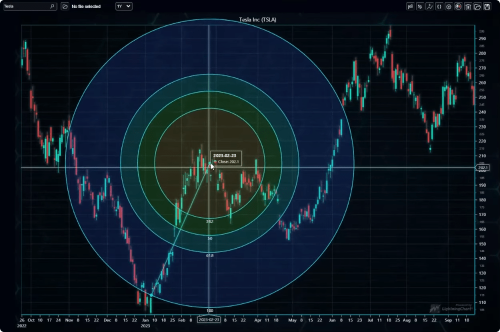500x332 pixels.
Task: Click the Nov month label on the x-axis
Action: pyautogui.click(x=69, y=320)
